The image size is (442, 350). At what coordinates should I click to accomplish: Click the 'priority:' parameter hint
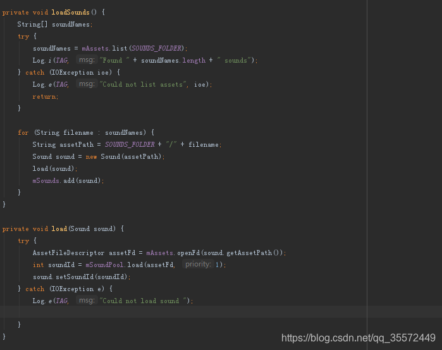198,264
